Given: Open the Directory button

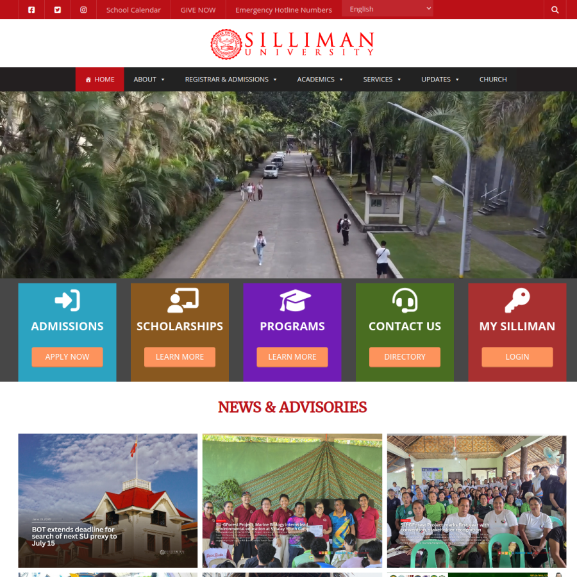Looking at the screenshot, I should 405,357.
